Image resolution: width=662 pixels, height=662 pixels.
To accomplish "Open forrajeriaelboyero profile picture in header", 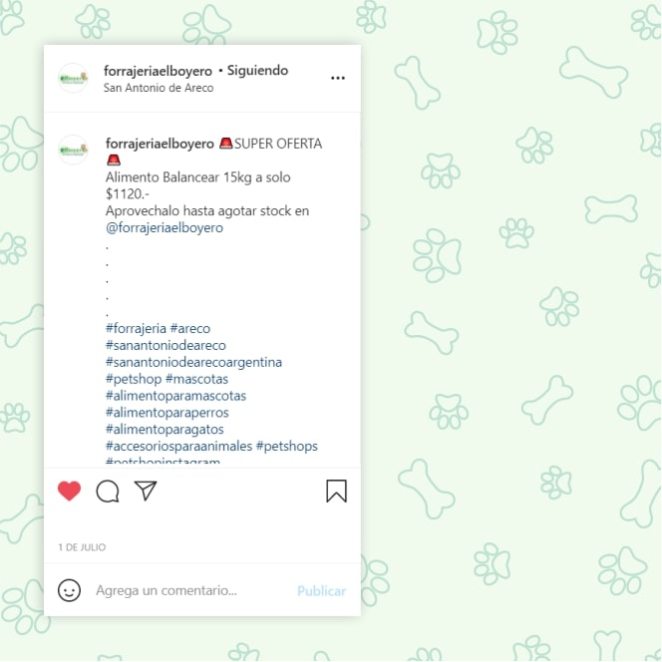I will 73,78.
